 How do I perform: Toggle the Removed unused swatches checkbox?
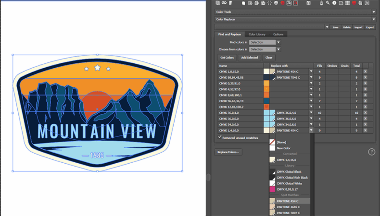(220, 137)
